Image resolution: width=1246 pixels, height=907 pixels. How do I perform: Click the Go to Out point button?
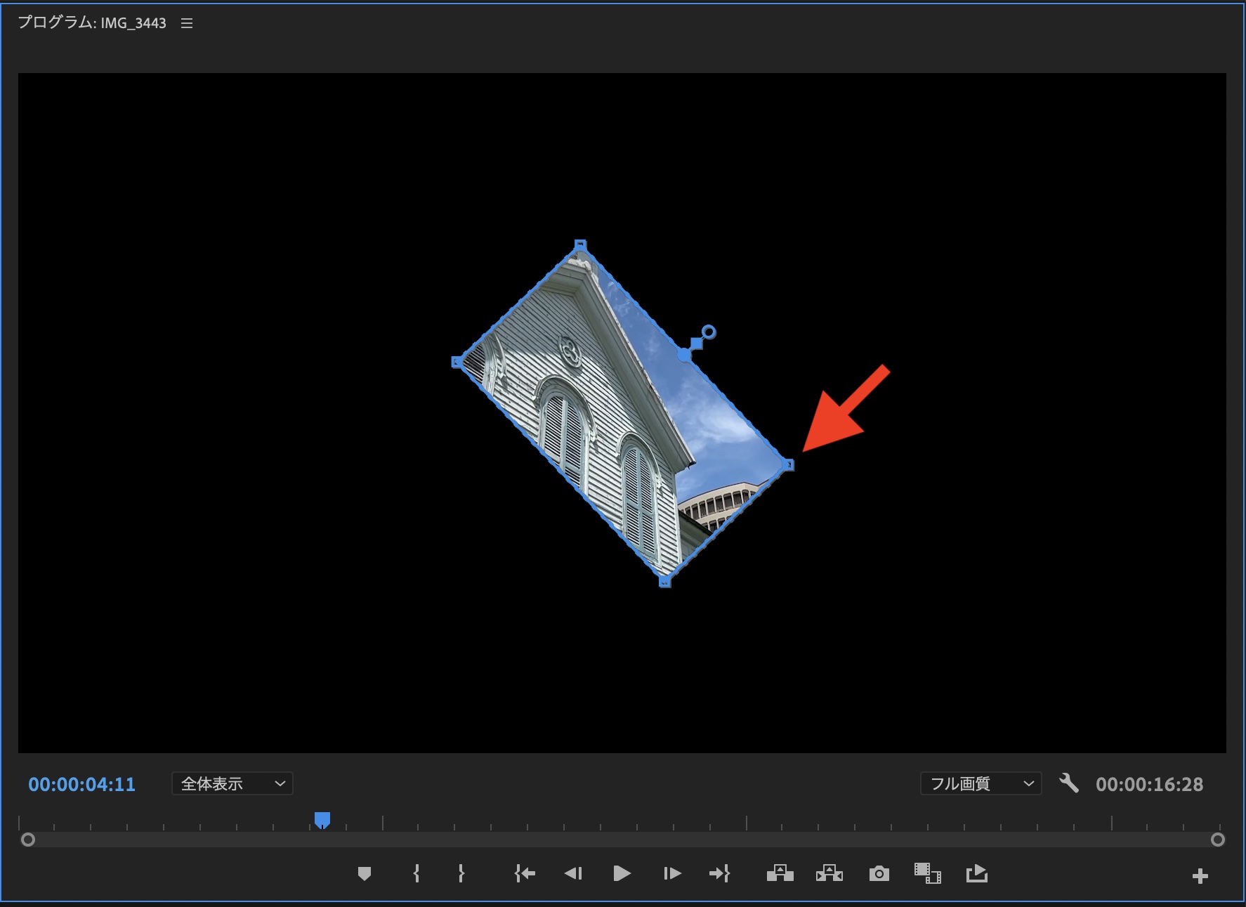point(720,873)
